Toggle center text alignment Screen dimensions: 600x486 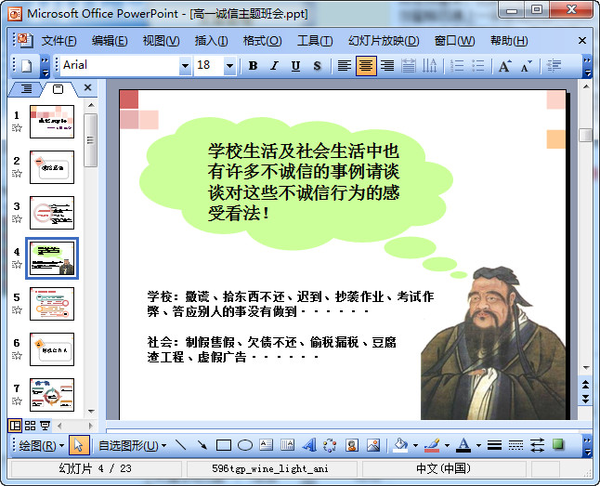pos(366,66)
